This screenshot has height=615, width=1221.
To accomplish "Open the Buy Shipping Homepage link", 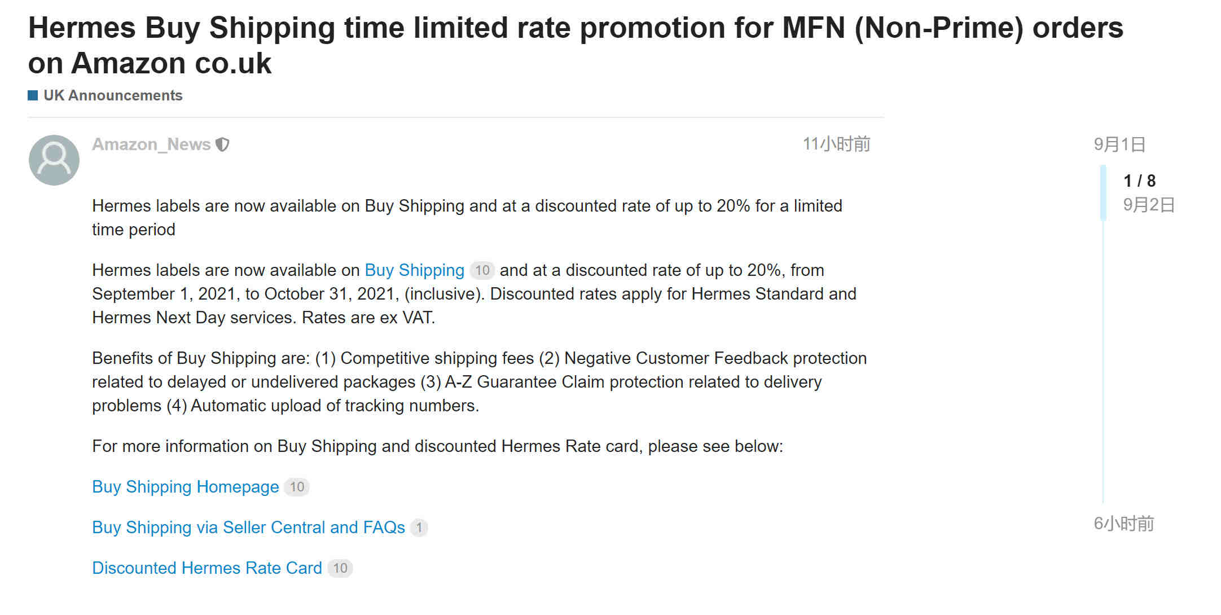I will (x=186, y=487).
